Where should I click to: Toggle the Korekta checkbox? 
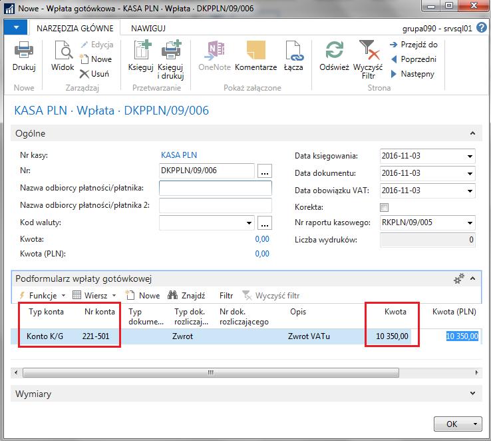coord(384,207)
